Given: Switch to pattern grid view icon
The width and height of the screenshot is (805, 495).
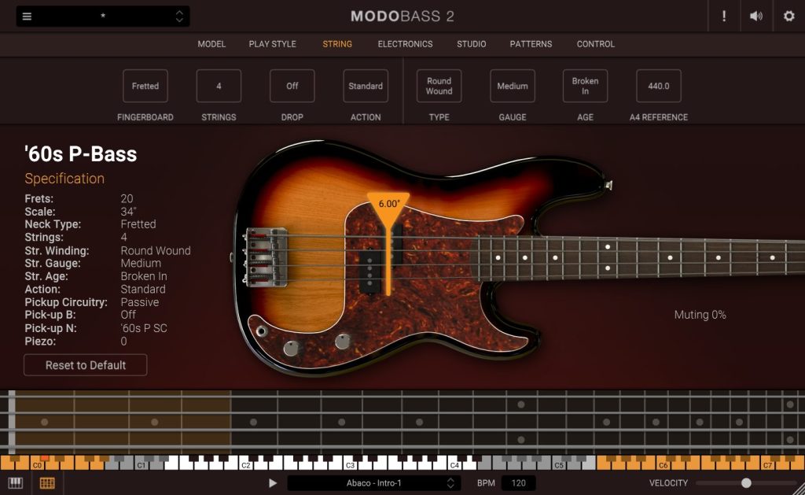Looking at the screenshot, I should (47, 483).
